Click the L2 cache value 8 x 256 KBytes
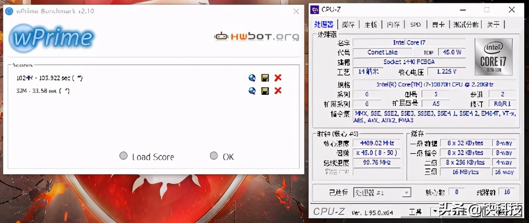The width and height of the screenshot is (529, 223). click(x=465, y=162)
